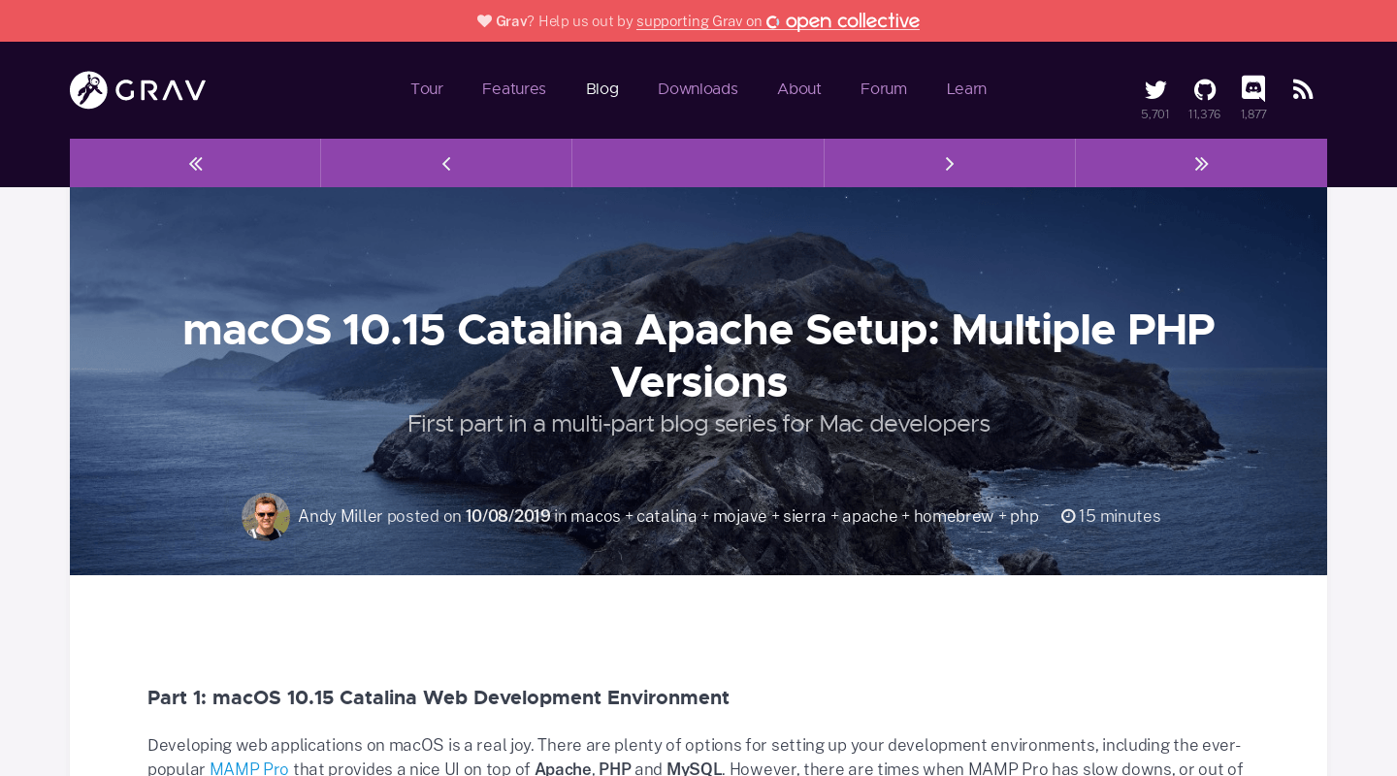Open the About menu item
The width and height of the screenshot is (1397, 776).
[x=799, y=89]
